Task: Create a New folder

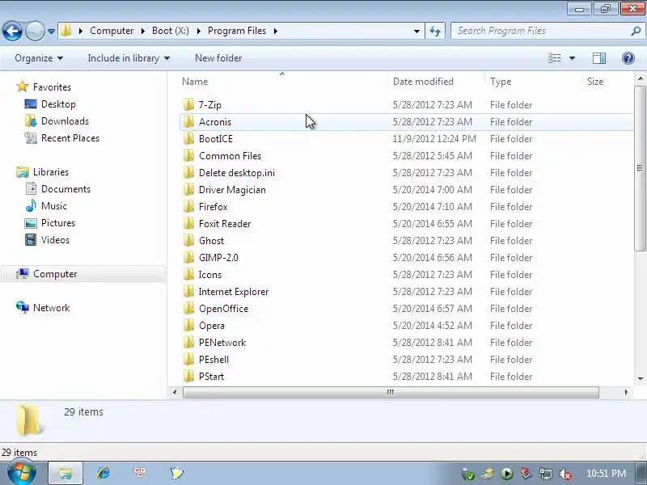Action: pyautogui.click(x=218, y=58)
